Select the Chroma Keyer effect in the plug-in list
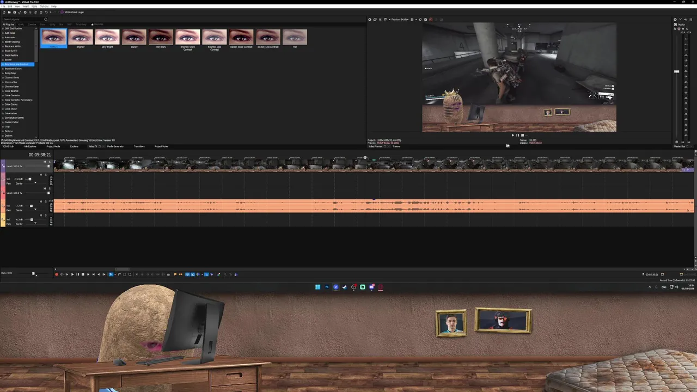The height and width of the screenshot is (392, 697). coord(12,87)
